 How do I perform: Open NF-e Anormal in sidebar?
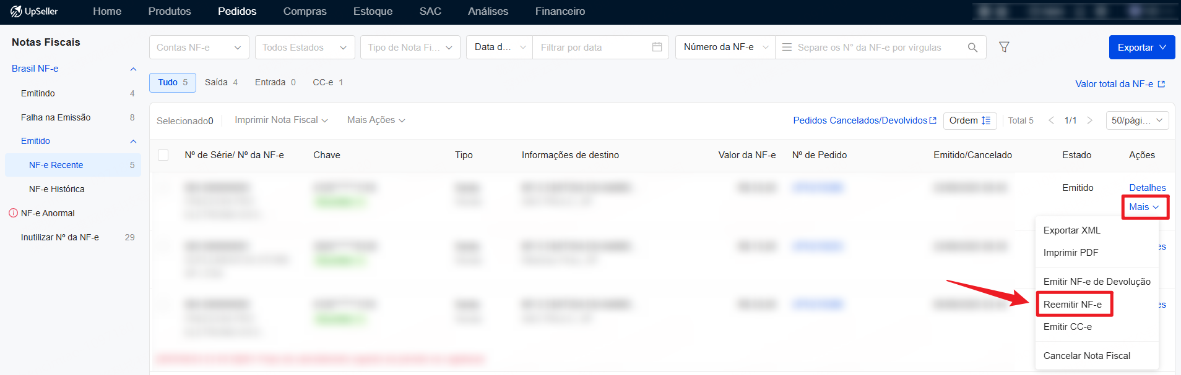click(48, 213)
